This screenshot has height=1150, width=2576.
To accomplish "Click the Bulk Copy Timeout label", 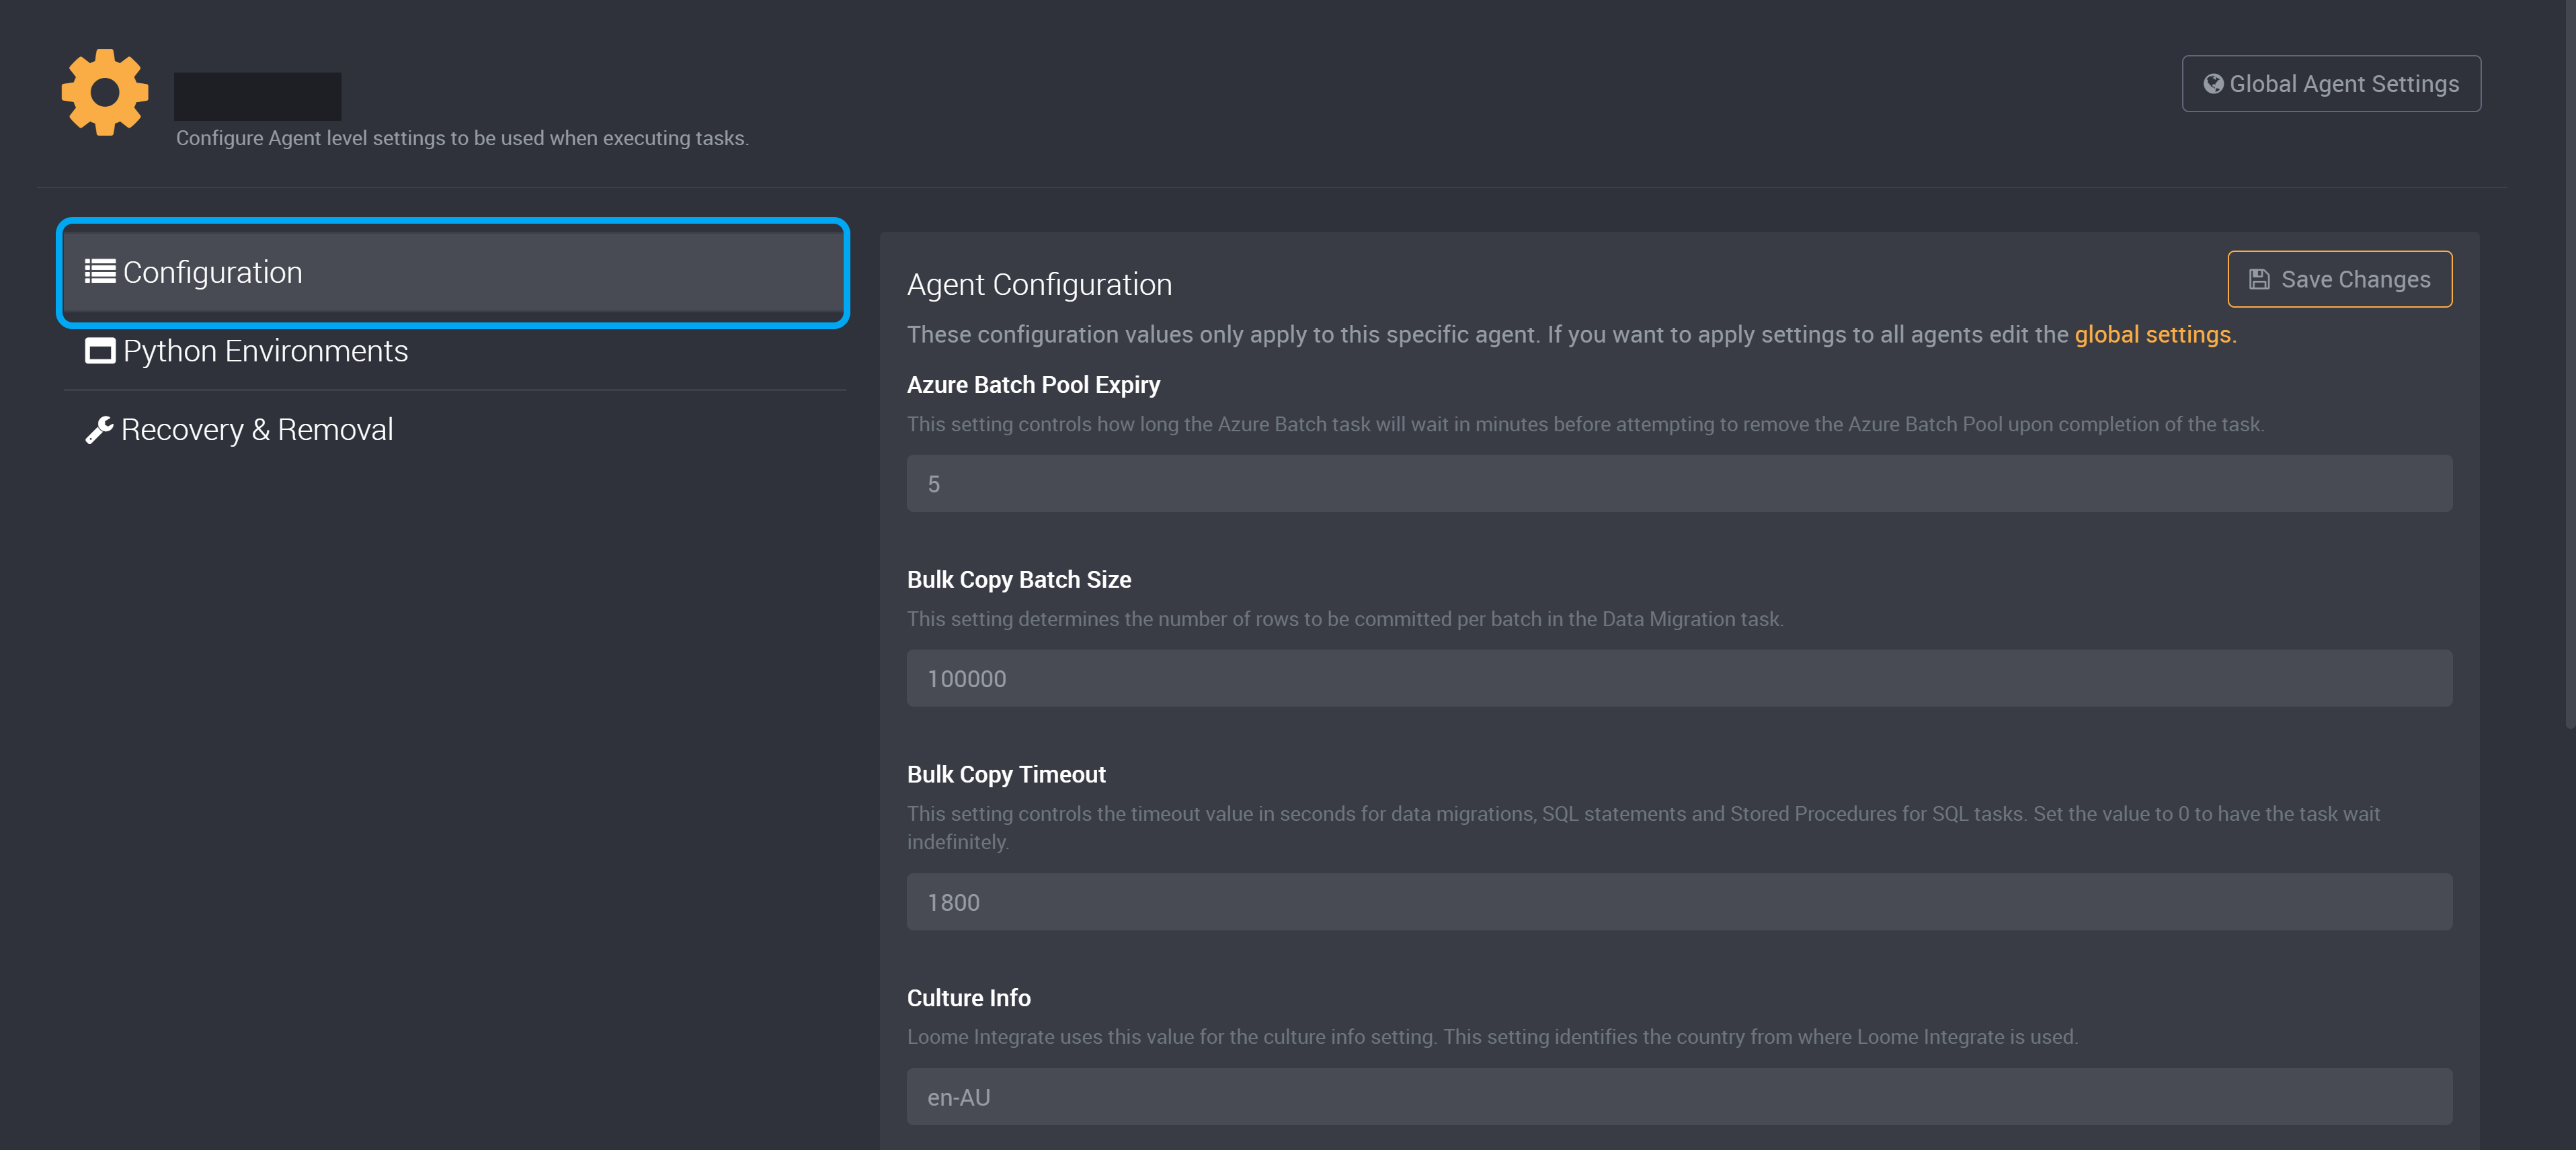I will (x=1006, y=775).
